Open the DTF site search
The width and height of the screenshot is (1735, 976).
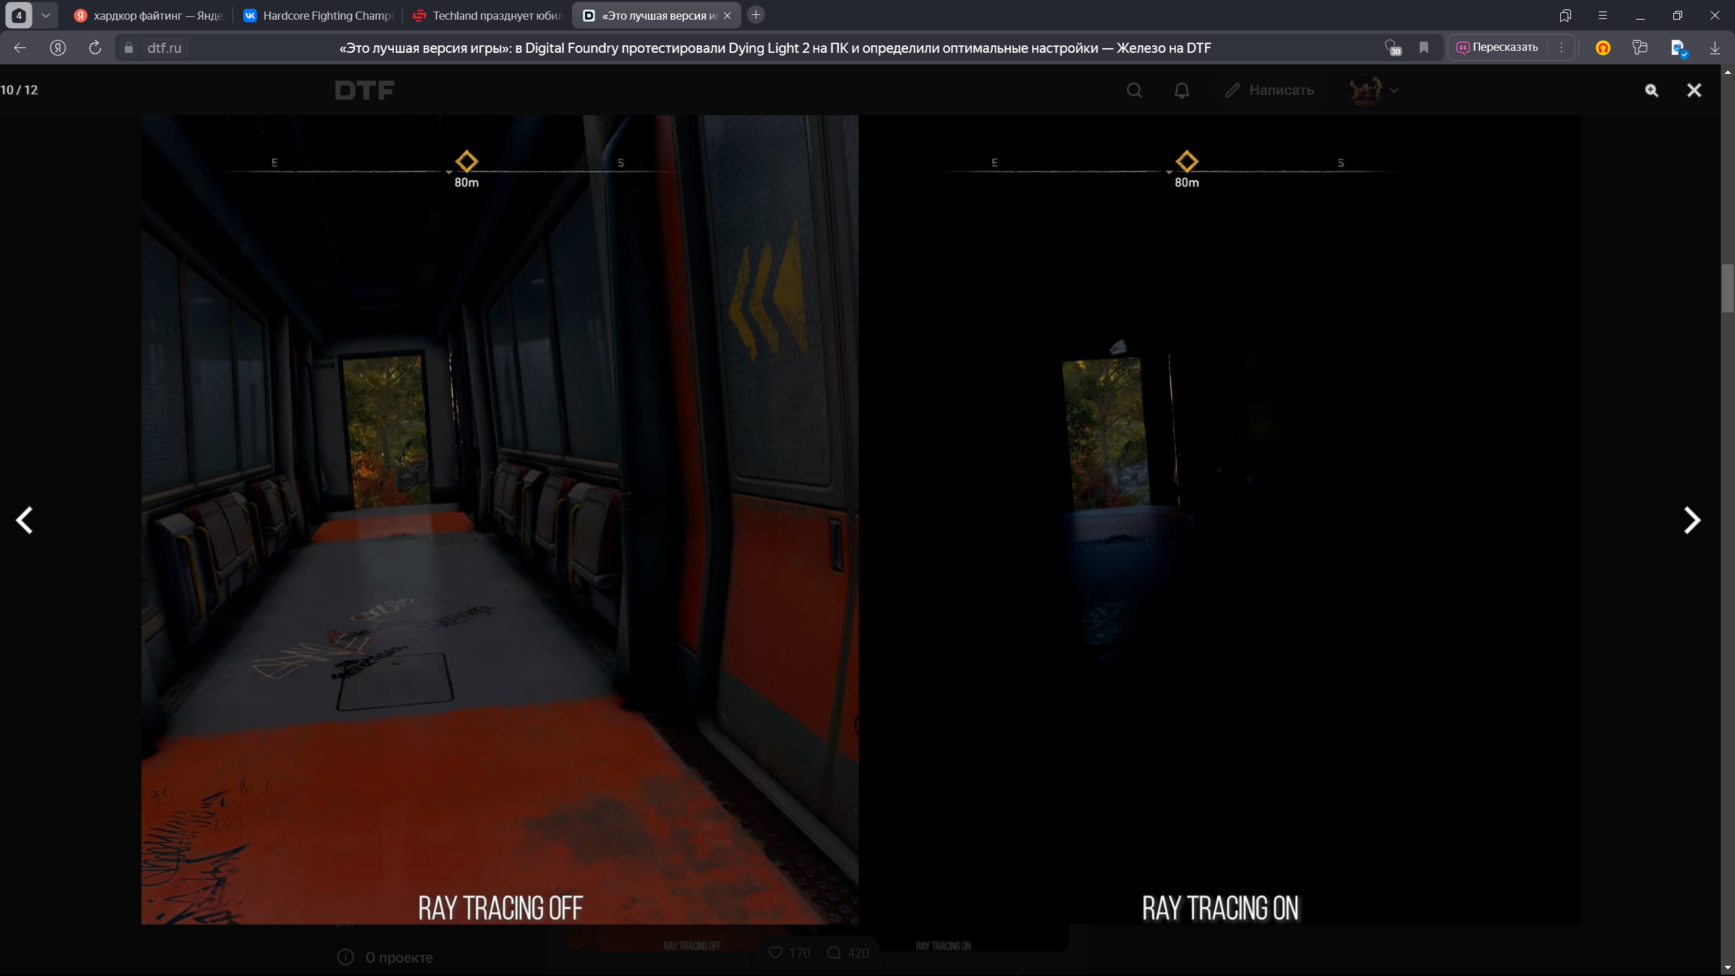pyautogui.click(x=1135, y=90)
